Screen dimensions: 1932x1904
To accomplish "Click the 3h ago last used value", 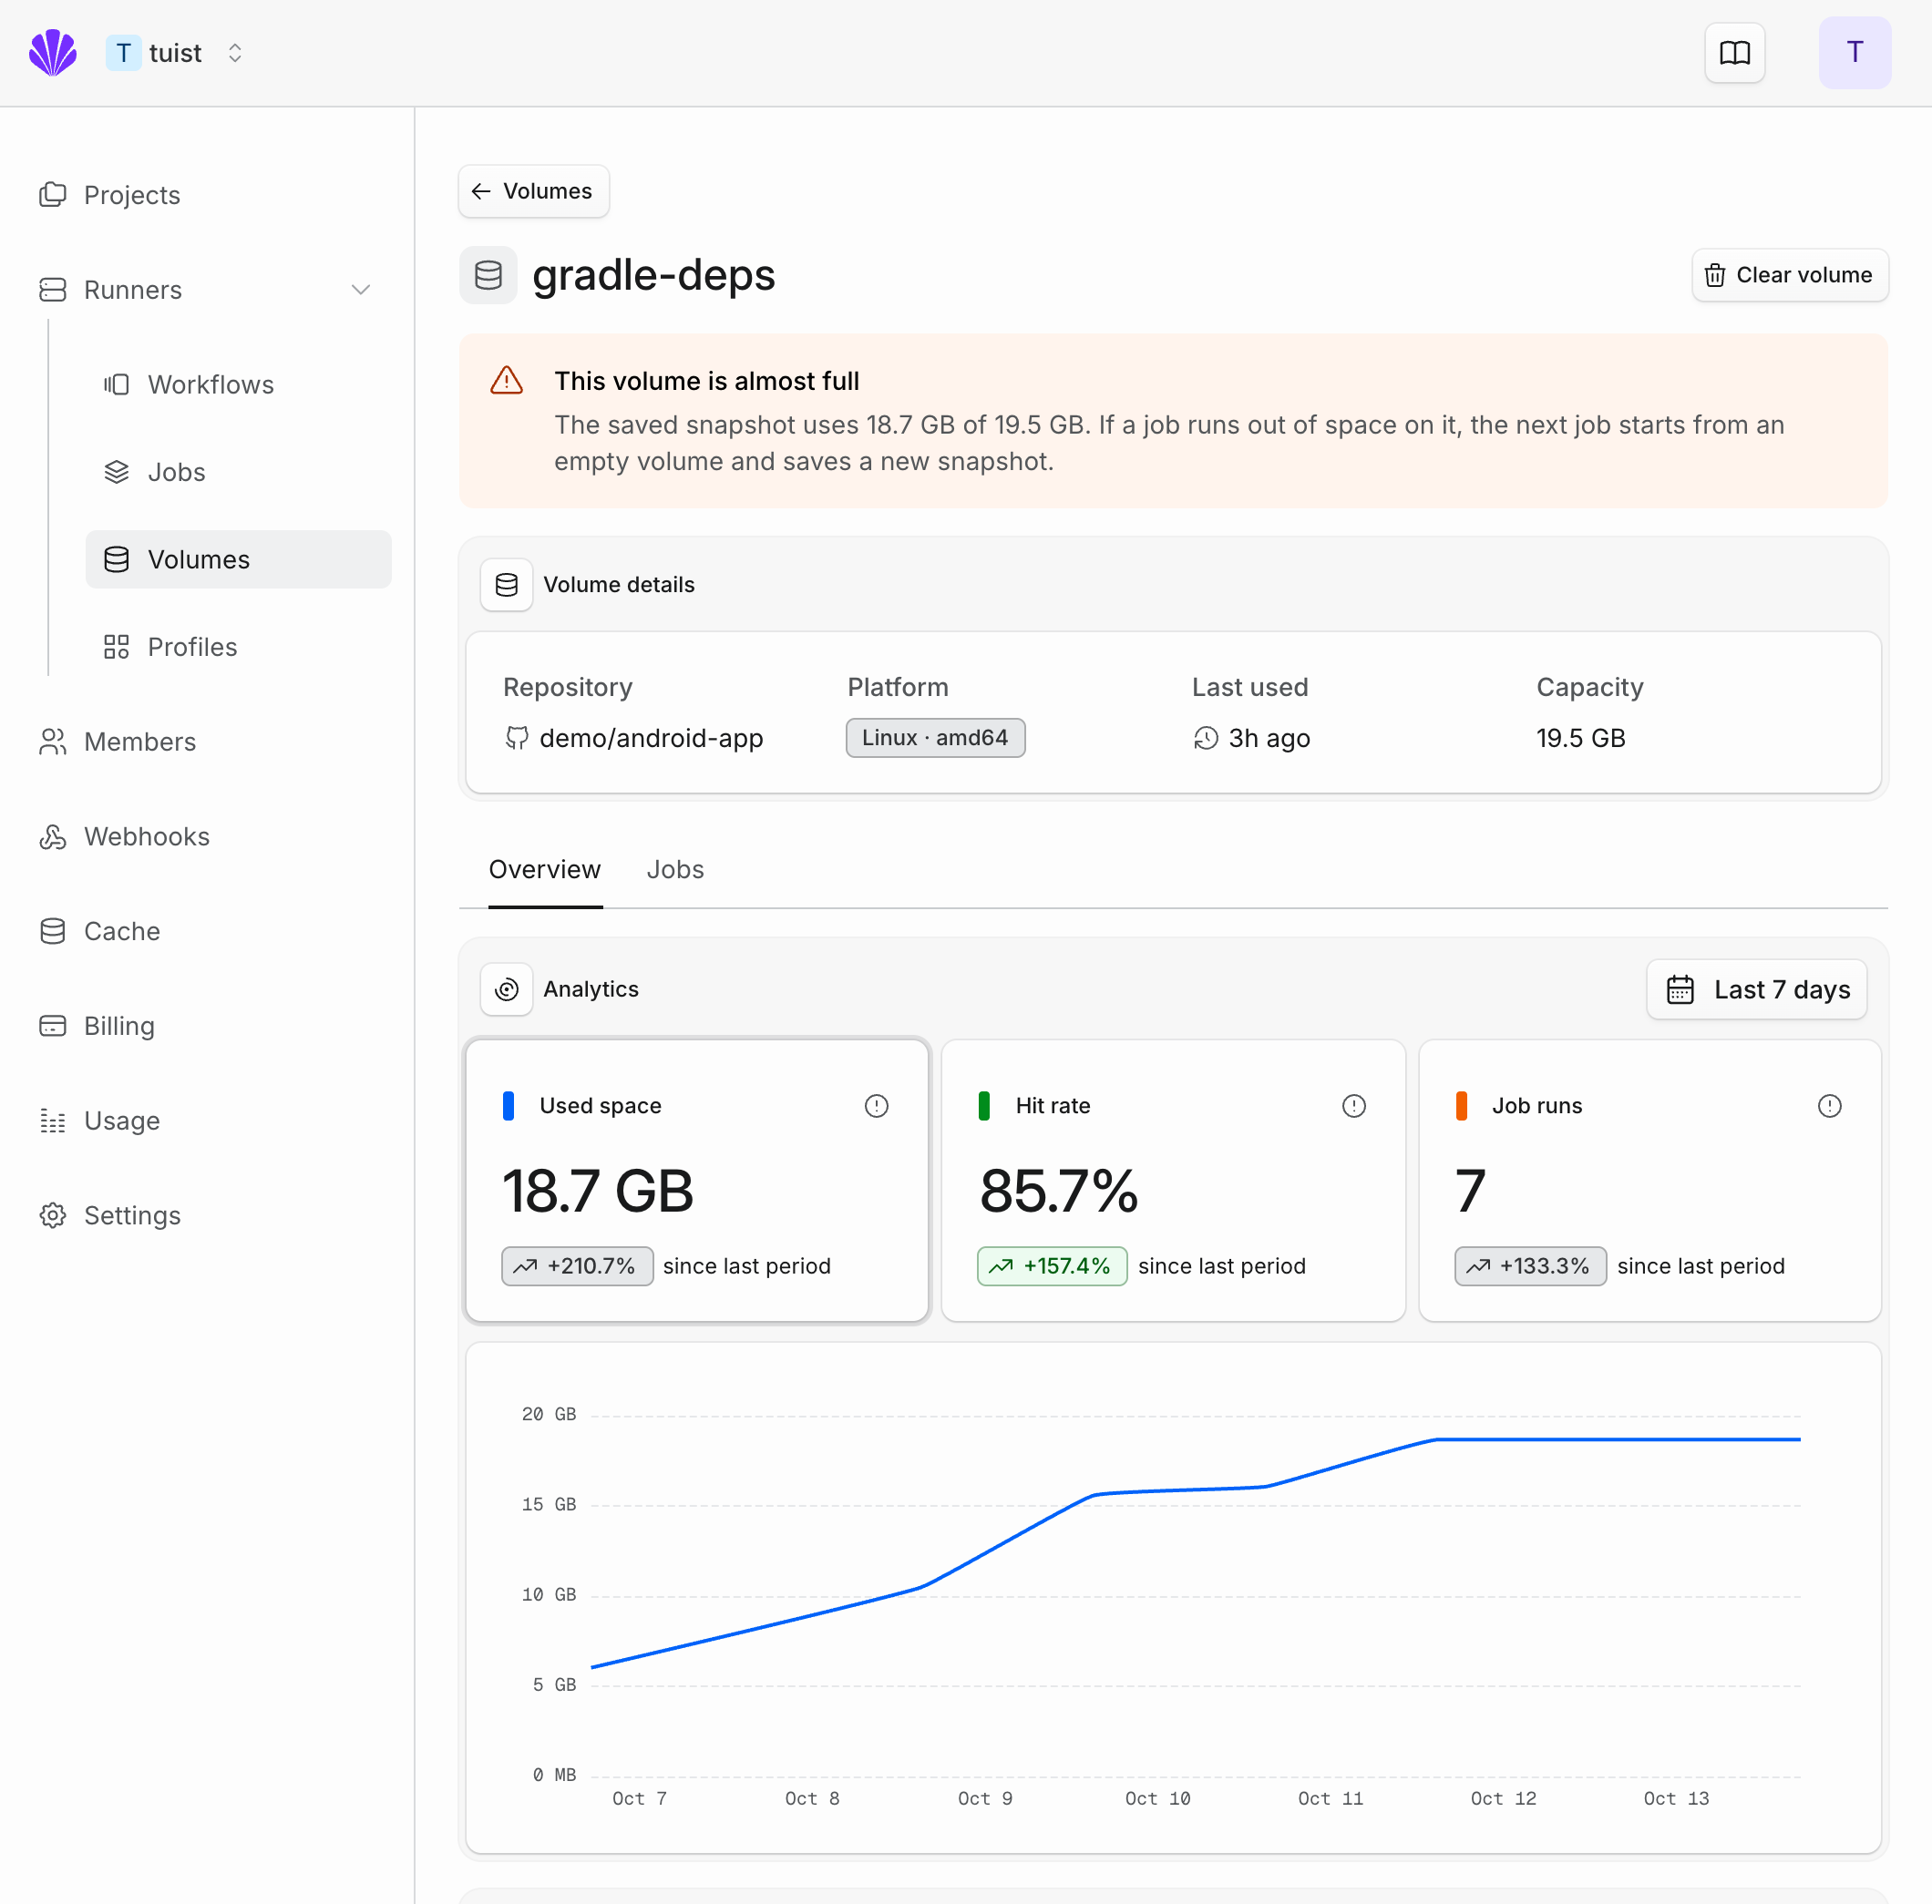I will [x=1251, y=739].
